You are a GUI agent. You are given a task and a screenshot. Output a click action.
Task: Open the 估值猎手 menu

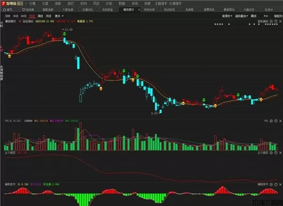[x=175, y=3]
